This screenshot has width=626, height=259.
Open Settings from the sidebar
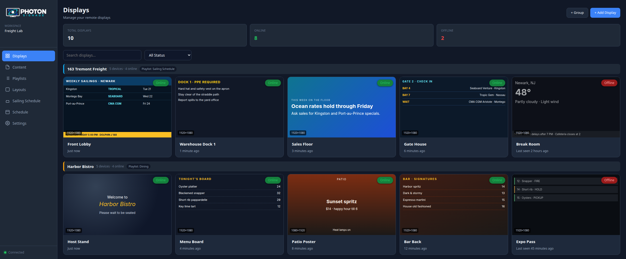pos(28,123)
